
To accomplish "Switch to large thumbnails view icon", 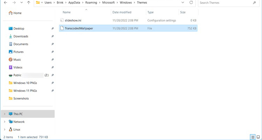I will [258, 137].
